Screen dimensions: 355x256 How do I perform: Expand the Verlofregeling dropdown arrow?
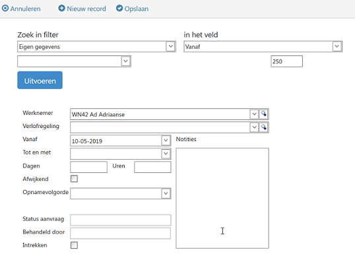254,127
